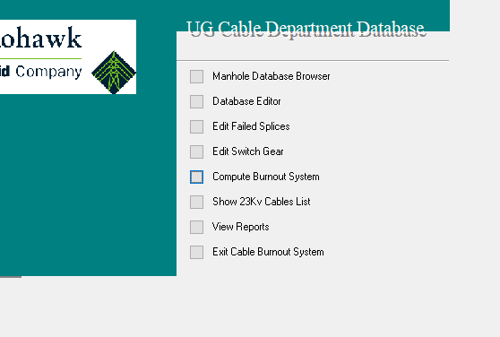Image resolution: width=500 pixels, height=337 pixels.
Task: Select the Manhole Database Browser label
Action: point(271,76)
